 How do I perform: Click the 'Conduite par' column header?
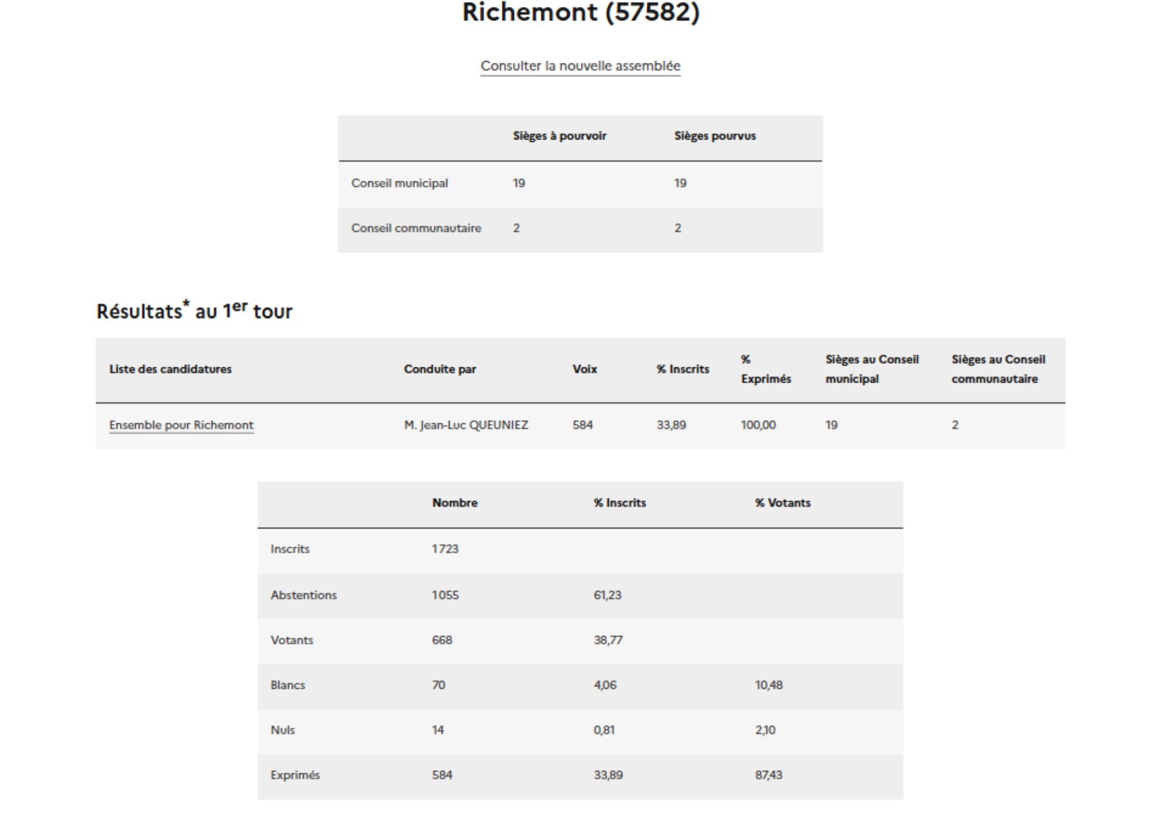pyautogui.click(x=440, y=369)
